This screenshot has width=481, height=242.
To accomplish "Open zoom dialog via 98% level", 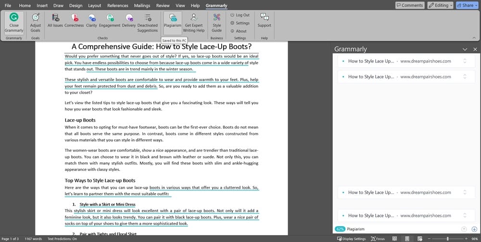I will tap(475, 239).
